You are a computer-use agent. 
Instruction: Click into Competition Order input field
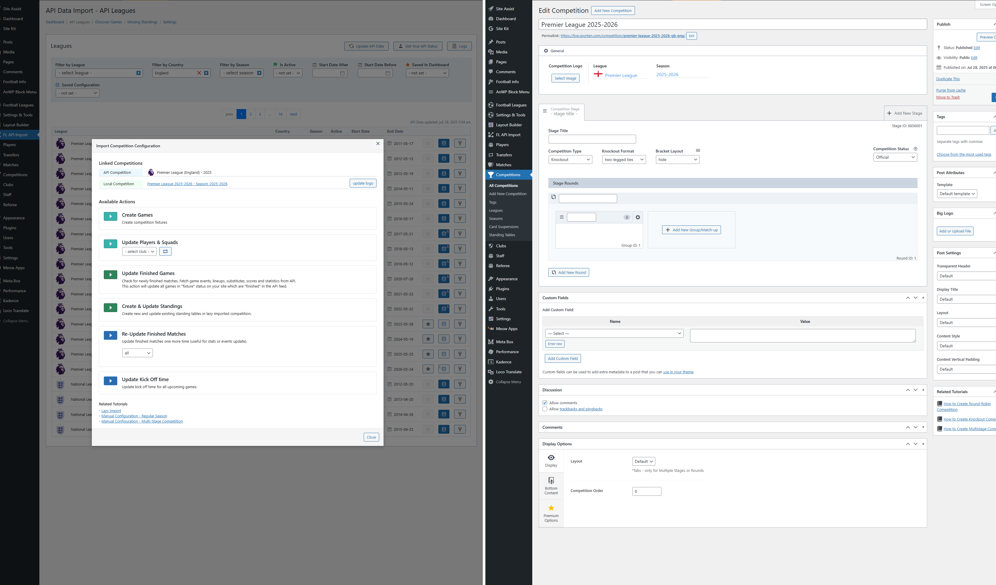[647, 491]
